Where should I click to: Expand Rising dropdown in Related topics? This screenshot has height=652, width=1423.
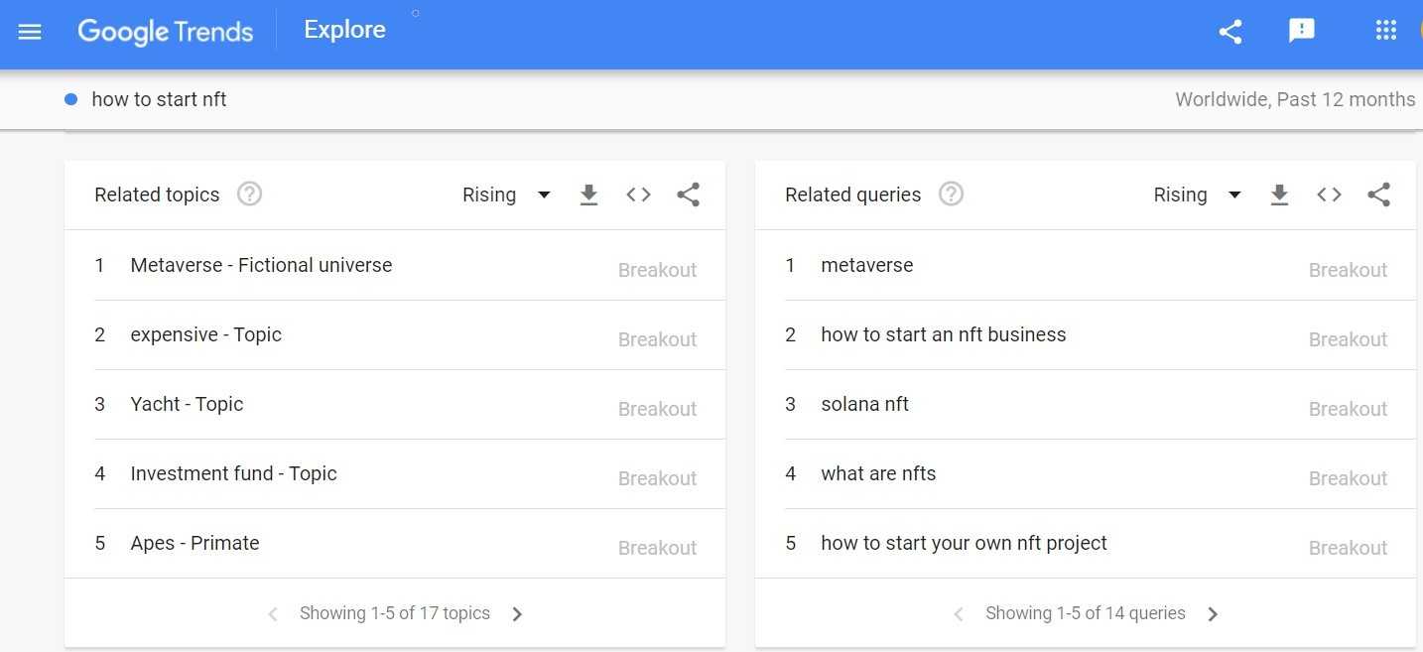point(506,195)
